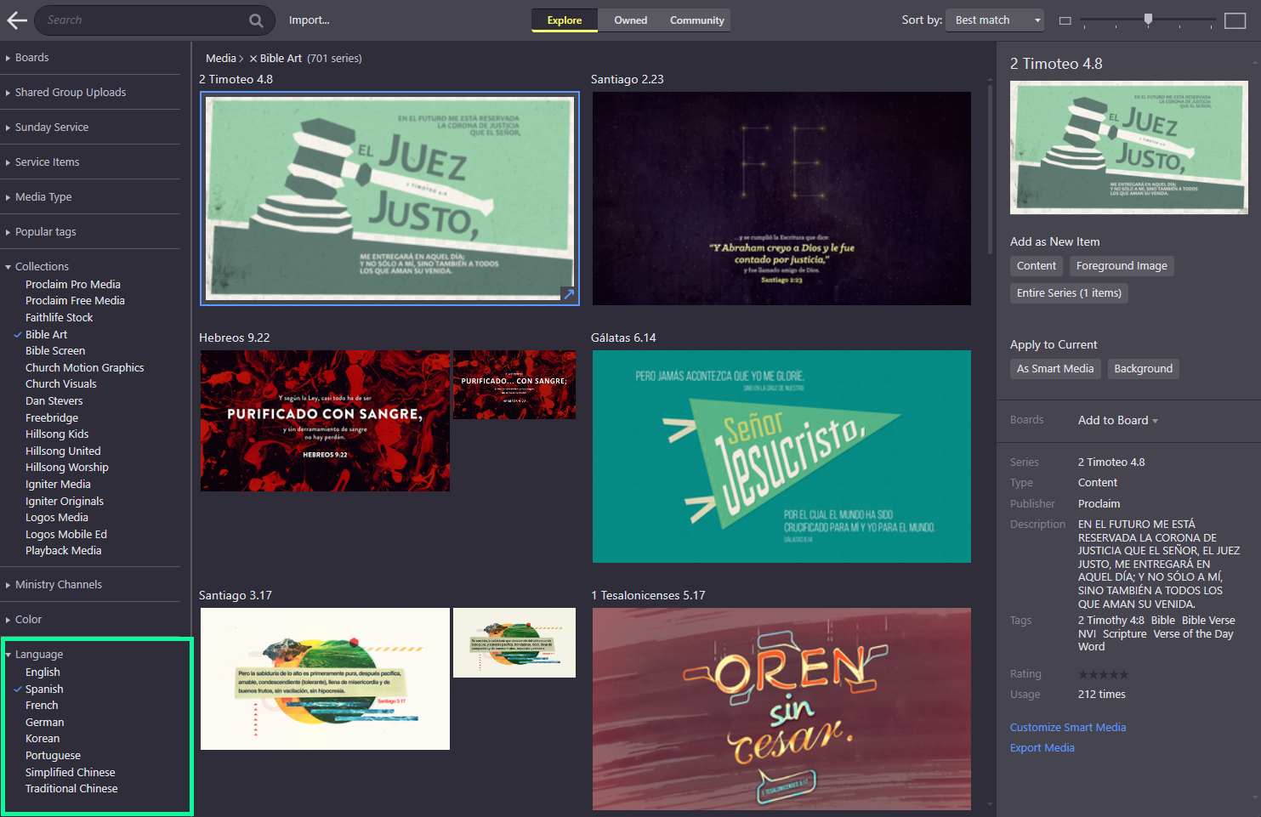
Task: Expand the Color section
Action: pos(28,620)
